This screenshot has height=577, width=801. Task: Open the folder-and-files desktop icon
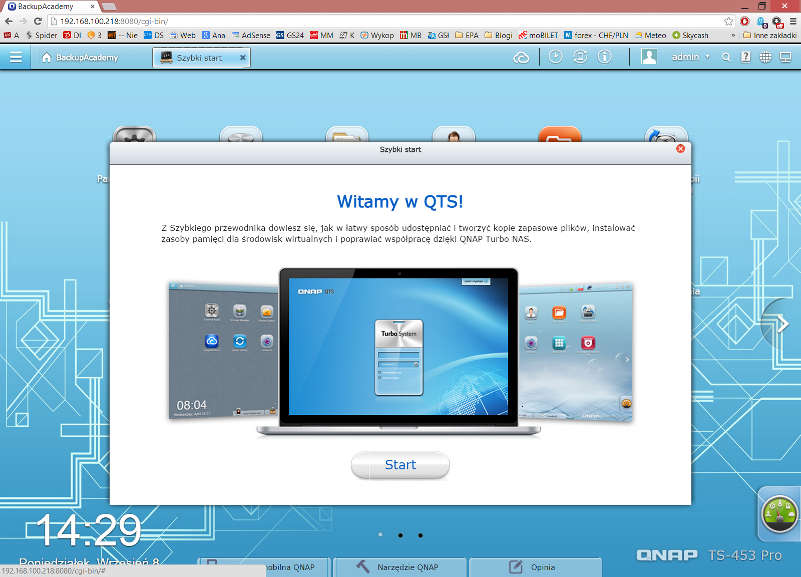click(347, 134)
